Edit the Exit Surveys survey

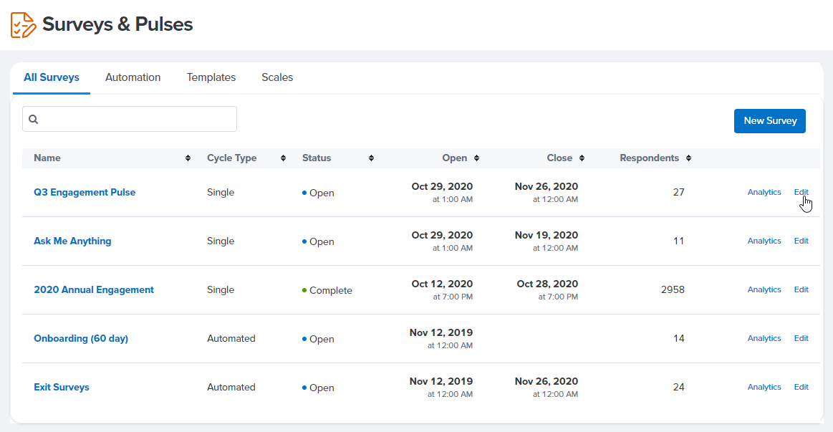[801, 388]
